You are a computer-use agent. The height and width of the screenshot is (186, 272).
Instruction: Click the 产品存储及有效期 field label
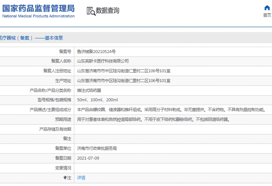pyautogui.click(x=55, y=129)
